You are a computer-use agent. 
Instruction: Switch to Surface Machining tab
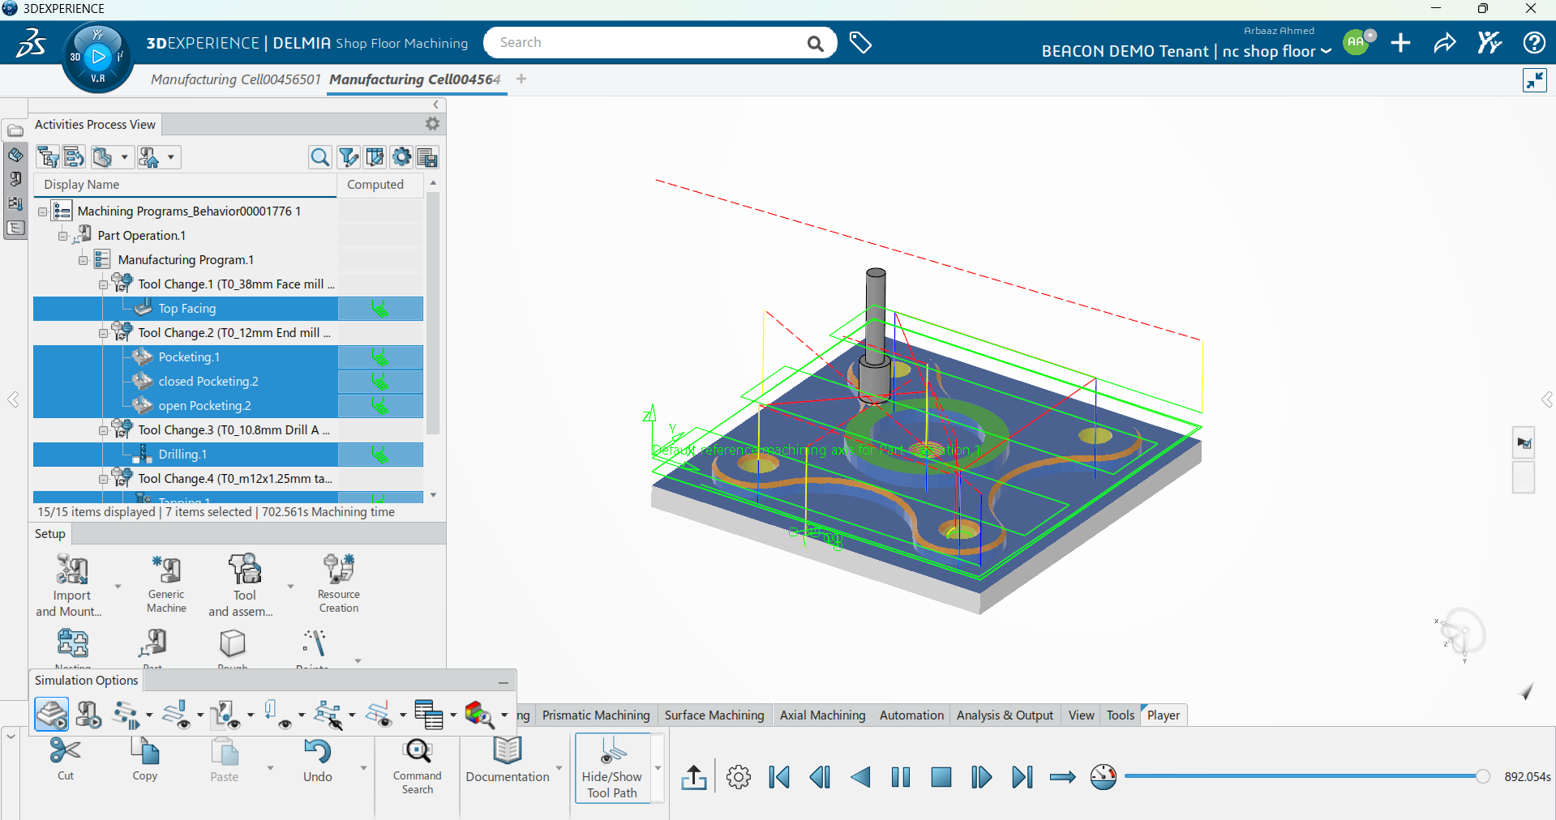(x=714, y=715)
